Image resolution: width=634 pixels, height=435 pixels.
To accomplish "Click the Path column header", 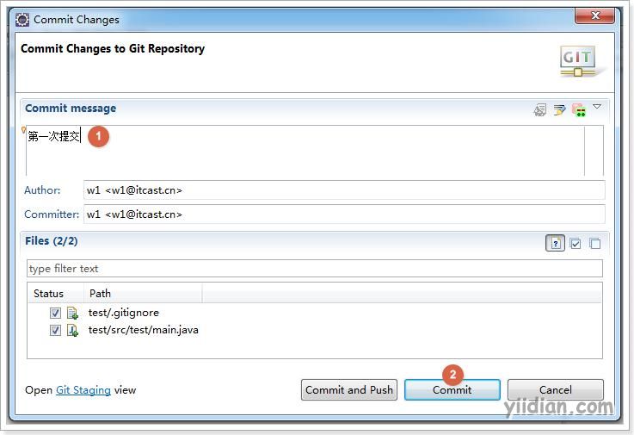I will (143, 293).
